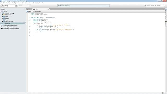Screen dimensions: 167x94
Task: Open the Help menu
Action: [x=43, y=3]
